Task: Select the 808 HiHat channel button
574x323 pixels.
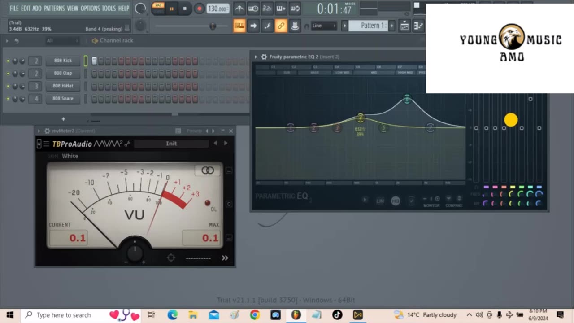Action: [x=63, y=86]
